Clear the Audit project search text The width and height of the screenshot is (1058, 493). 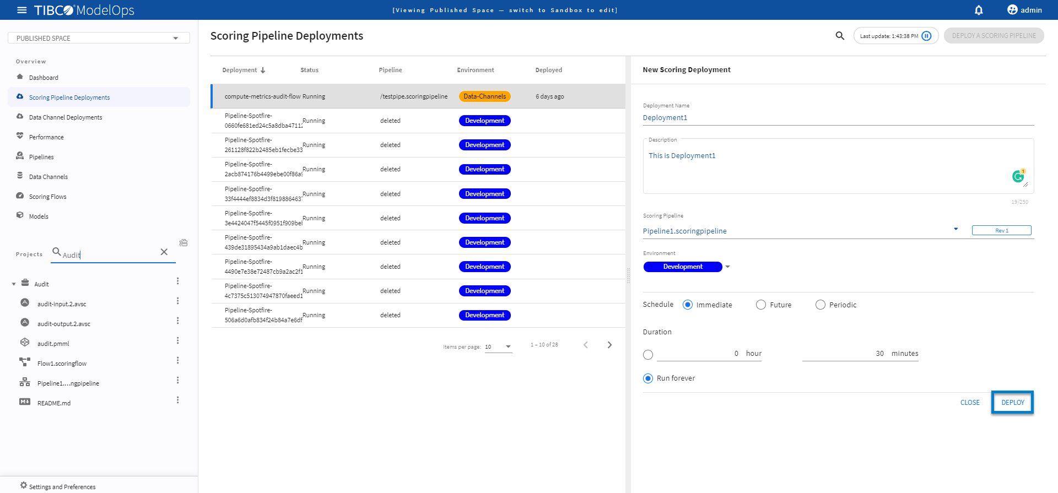pos(164,252)
